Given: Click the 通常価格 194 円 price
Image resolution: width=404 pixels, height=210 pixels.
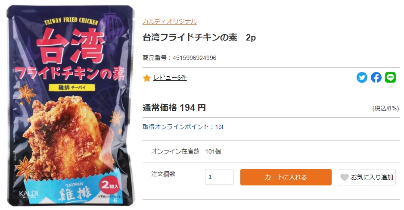Looking at the screenshot, I should point(174,107).
